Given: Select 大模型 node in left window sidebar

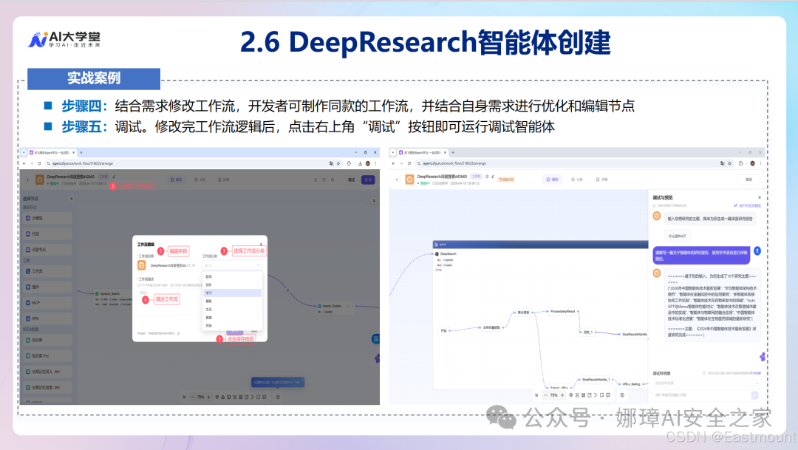Looking at the screenshot, I should pyautogui.click(x=48, y=218).
